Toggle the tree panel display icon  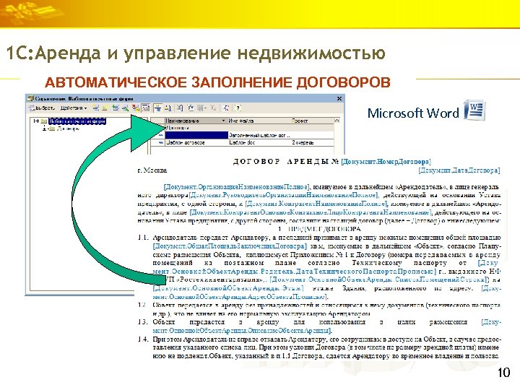[158, 108]
